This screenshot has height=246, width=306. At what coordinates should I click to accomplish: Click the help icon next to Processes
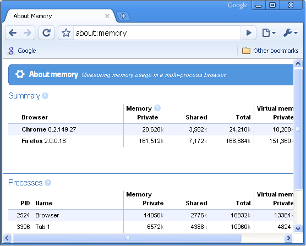48,183
